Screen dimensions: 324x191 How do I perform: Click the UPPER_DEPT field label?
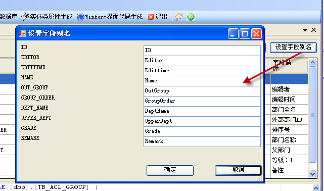[x=36, y=118]
